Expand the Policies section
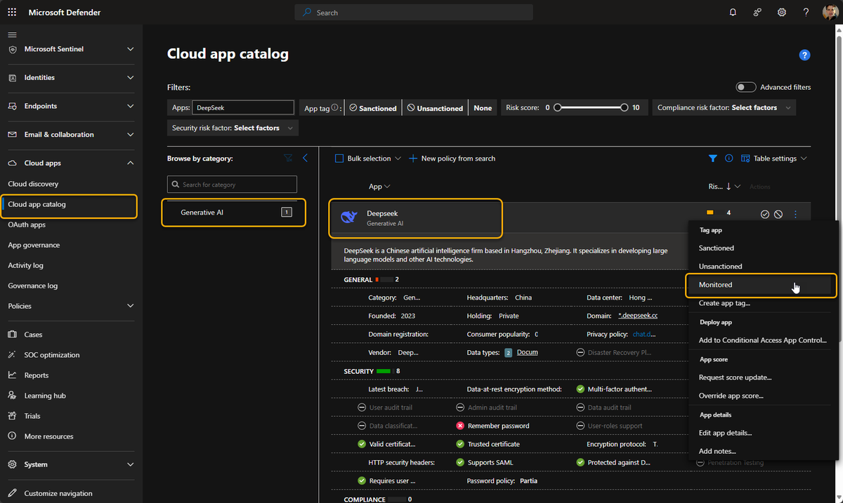Image resolution: width=843 pixels, height=503 pixels. tap(130, 306)
